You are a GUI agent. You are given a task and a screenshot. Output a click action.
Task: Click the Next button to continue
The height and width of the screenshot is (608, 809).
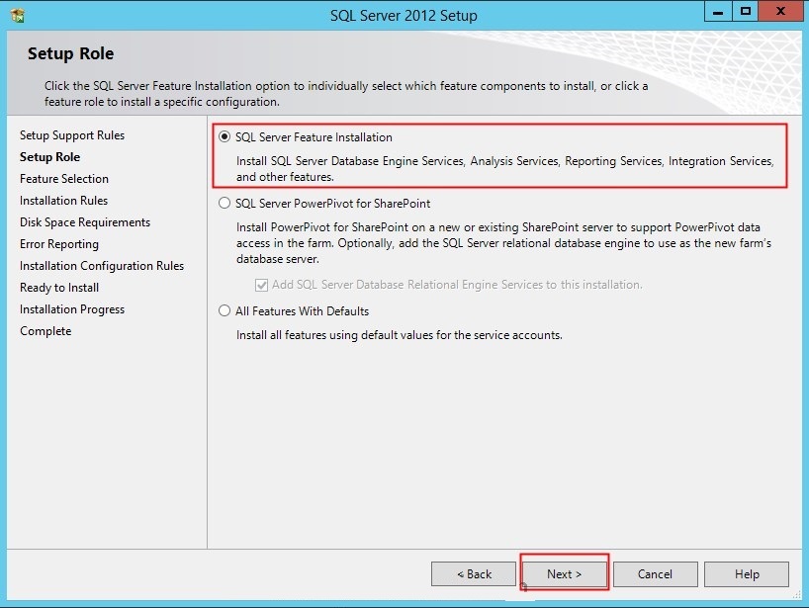click(564, 573)
